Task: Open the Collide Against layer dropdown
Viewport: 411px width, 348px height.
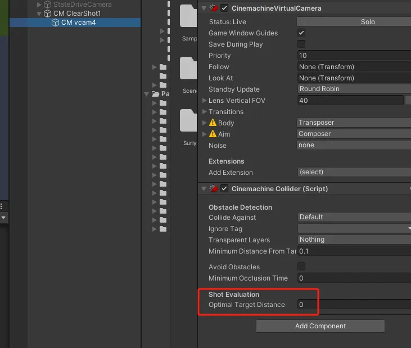Action: click(x=354, y=217)
